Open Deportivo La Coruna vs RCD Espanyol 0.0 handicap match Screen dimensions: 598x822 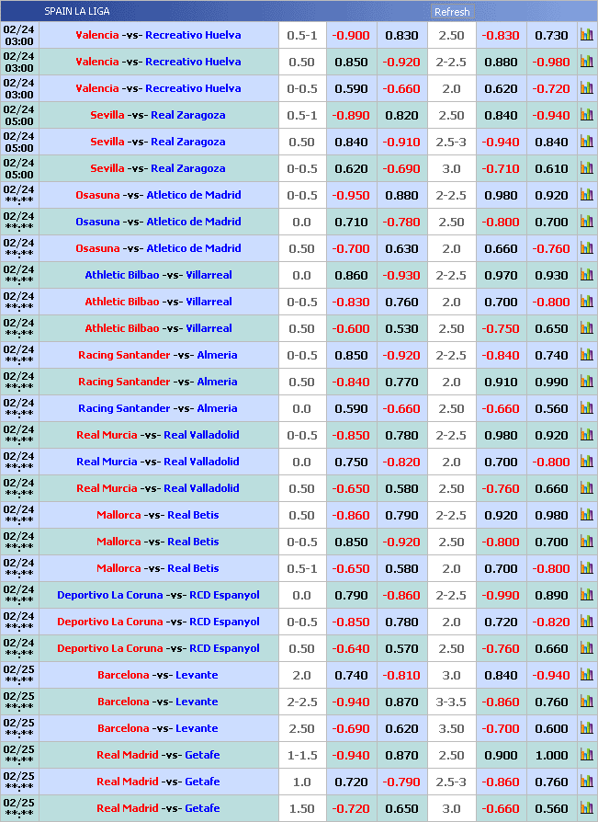click(x=158, y=595)
